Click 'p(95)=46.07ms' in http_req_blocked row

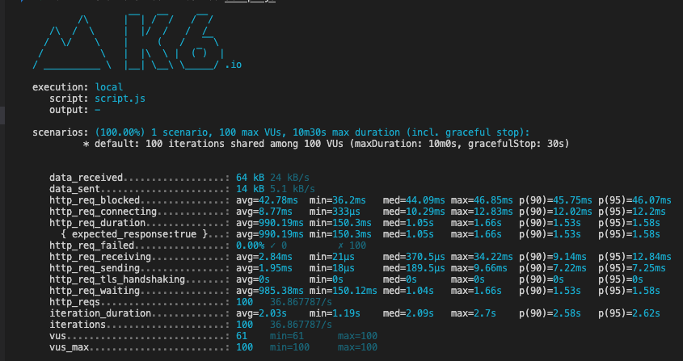coord(635,200)
